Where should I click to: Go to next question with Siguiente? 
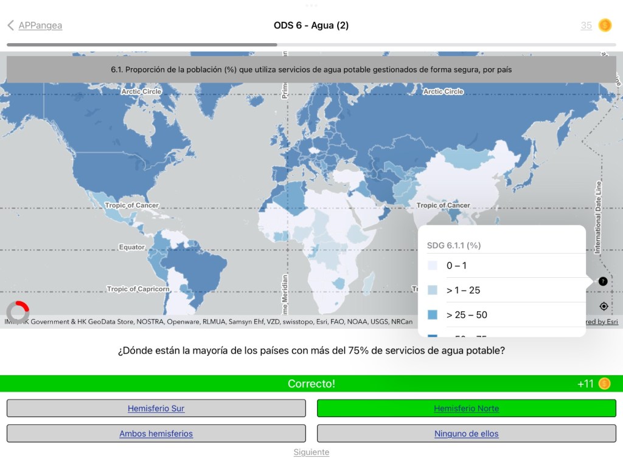tap(311, 452)
